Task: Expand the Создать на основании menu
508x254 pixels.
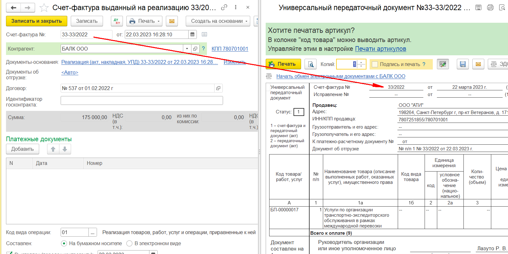Action: [x=218, y=21]
